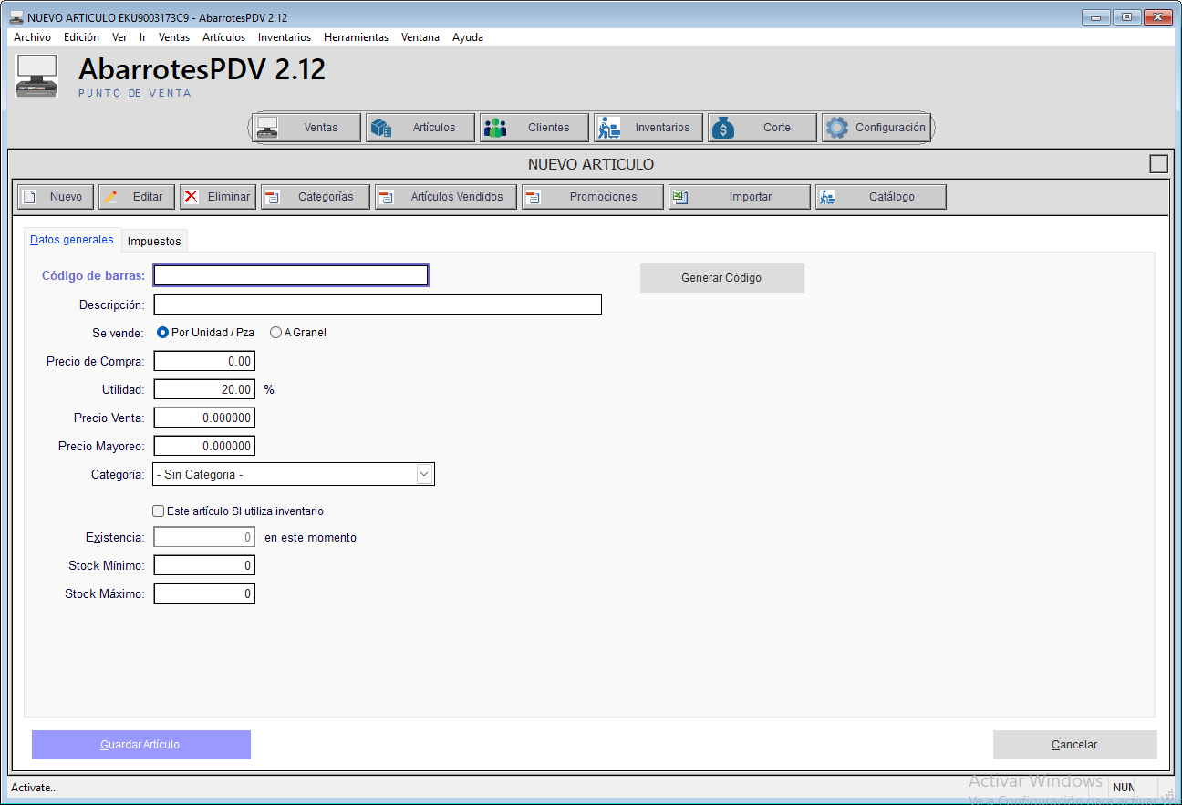This screenshot has height=805, width=1182.
Task: Click the Categorías list icon
Action: (x=273, y=197)
